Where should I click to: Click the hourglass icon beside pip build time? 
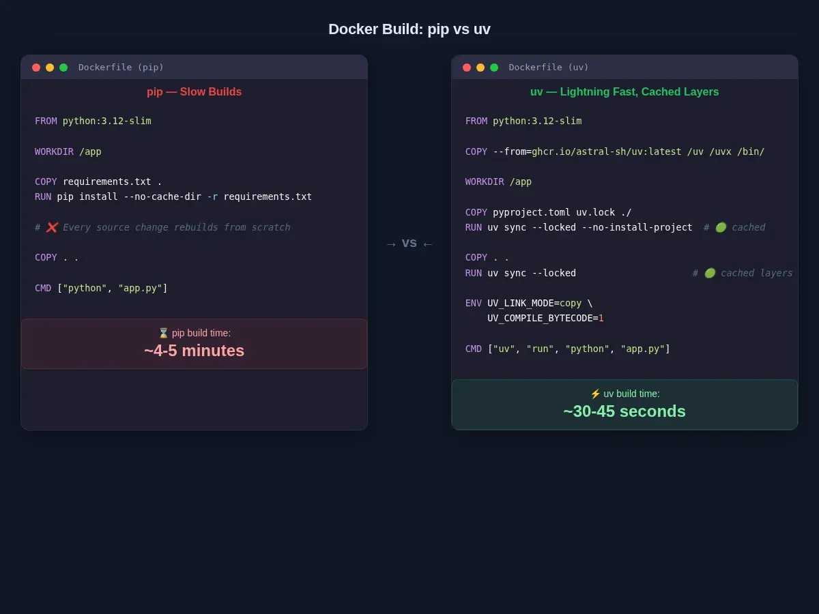click(x=163, y=333)
